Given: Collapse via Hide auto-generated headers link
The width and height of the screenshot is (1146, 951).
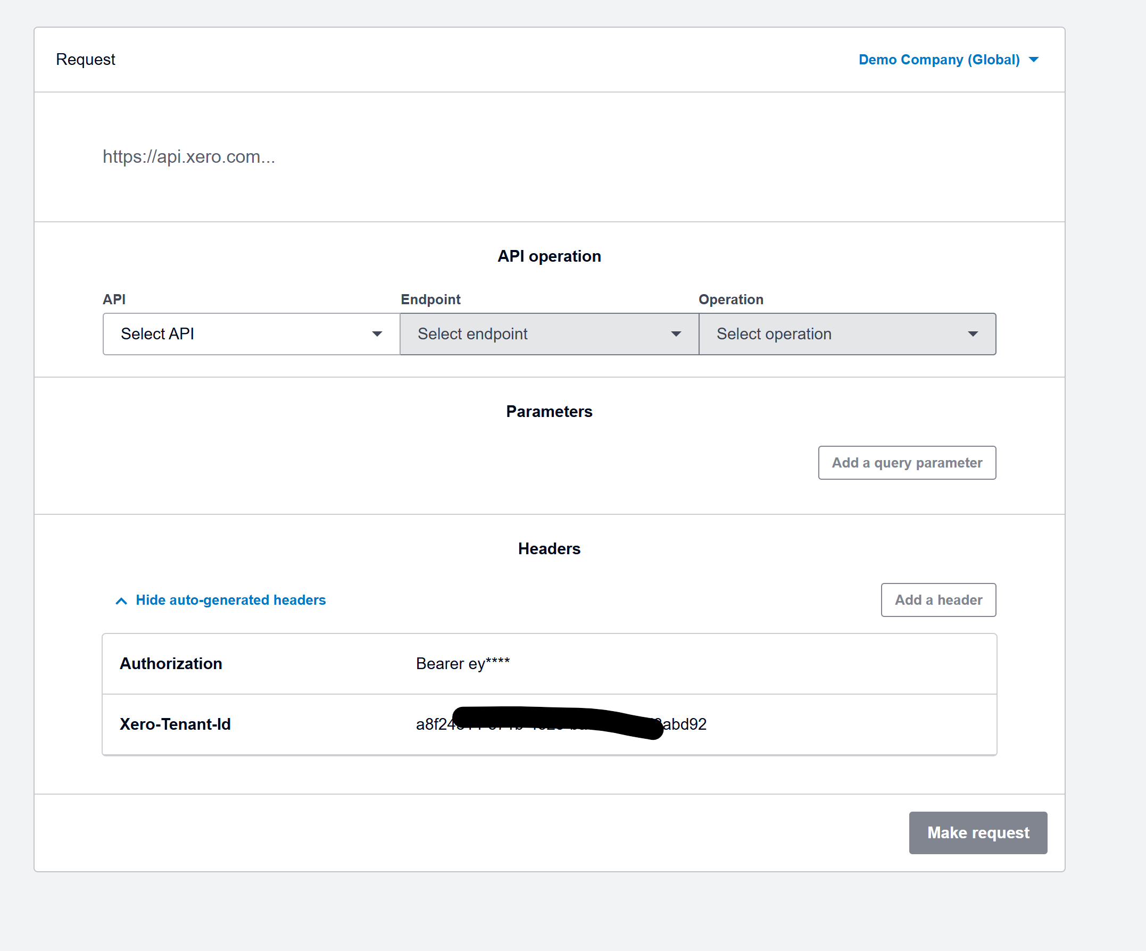Looking at the screenshot, I should 221,600.
